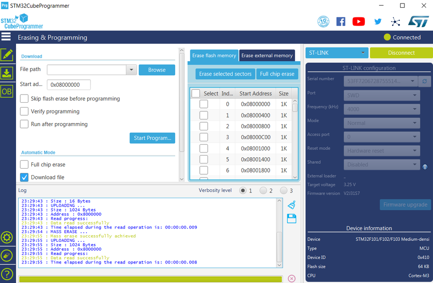
Task: Enable Run after programming checkbox
Action: click(24, 124)
